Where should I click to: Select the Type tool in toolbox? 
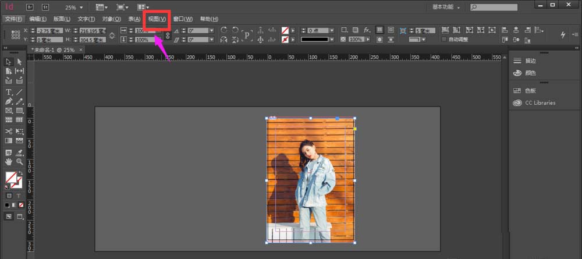pos(9,92)
